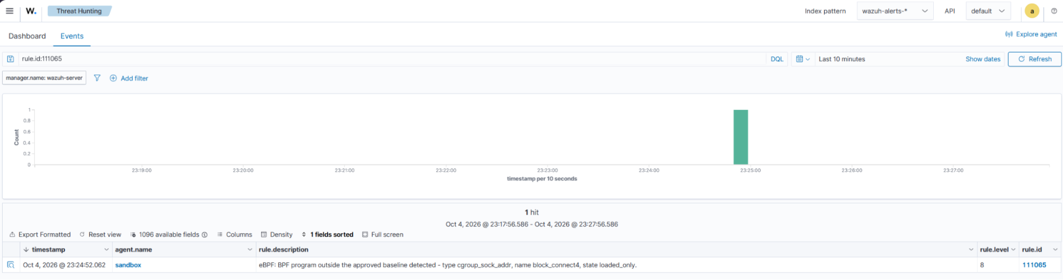Screen dimensions: 1063x280
Task: Open the 1096 available fields list
Action: point(165,234)
